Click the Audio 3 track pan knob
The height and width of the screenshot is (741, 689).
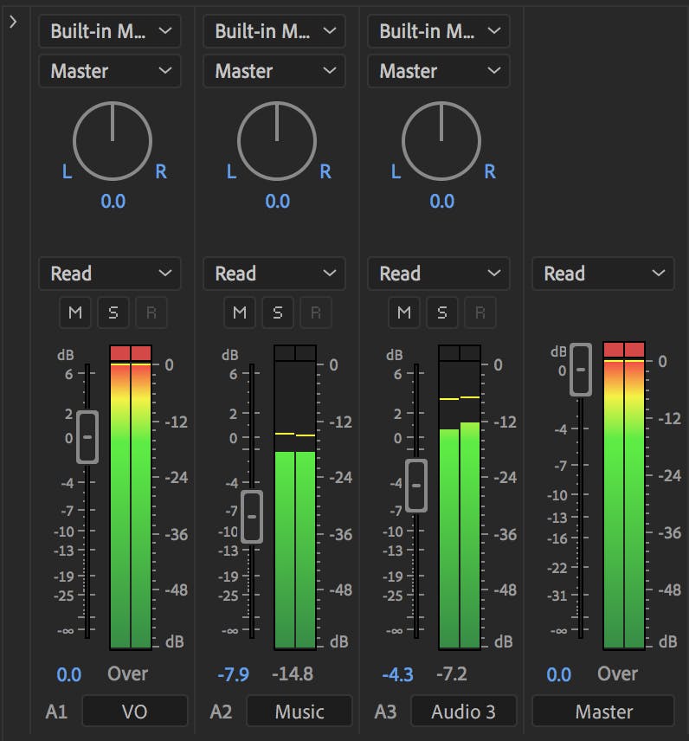(x=441, y=141)
